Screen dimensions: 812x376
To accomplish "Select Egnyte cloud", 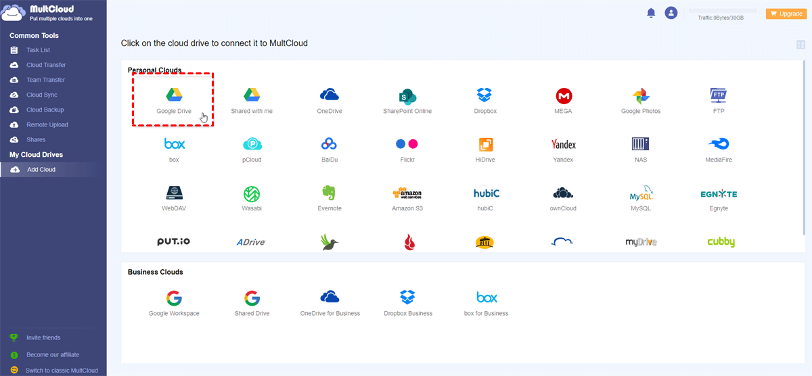I will pos(719,198).
